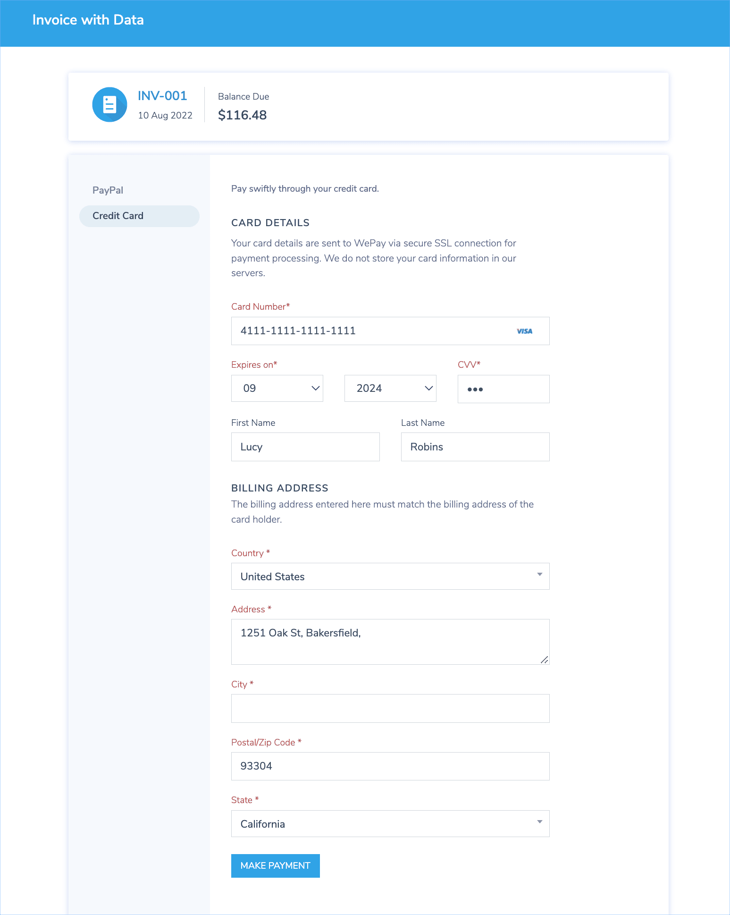
Task: Open the expiry year dropdown
Action: (390, 388)
